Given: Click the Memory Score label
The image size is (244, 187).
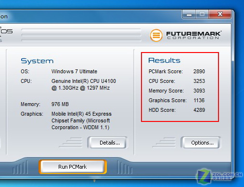Looking at the screenshot, I should click(166, 91).
